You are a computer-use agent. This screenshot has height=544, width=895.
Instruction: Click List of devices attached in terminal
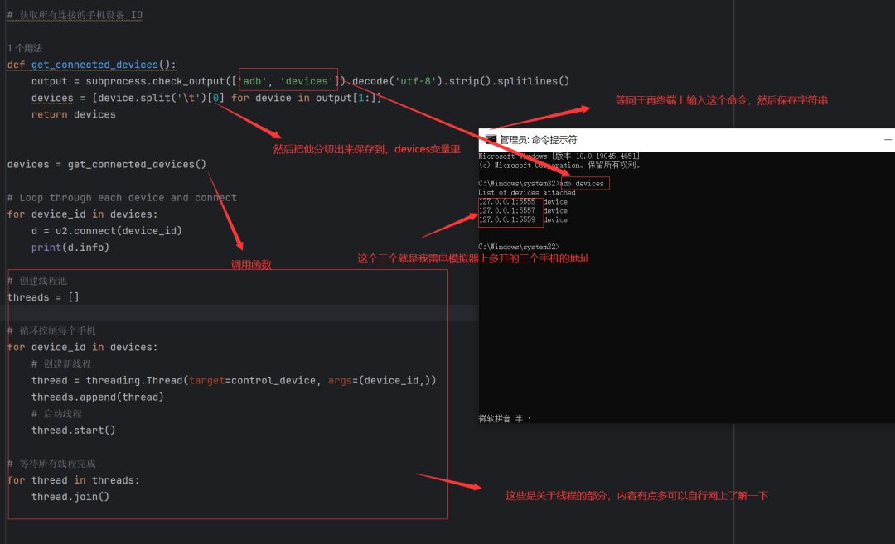point(527,192)
